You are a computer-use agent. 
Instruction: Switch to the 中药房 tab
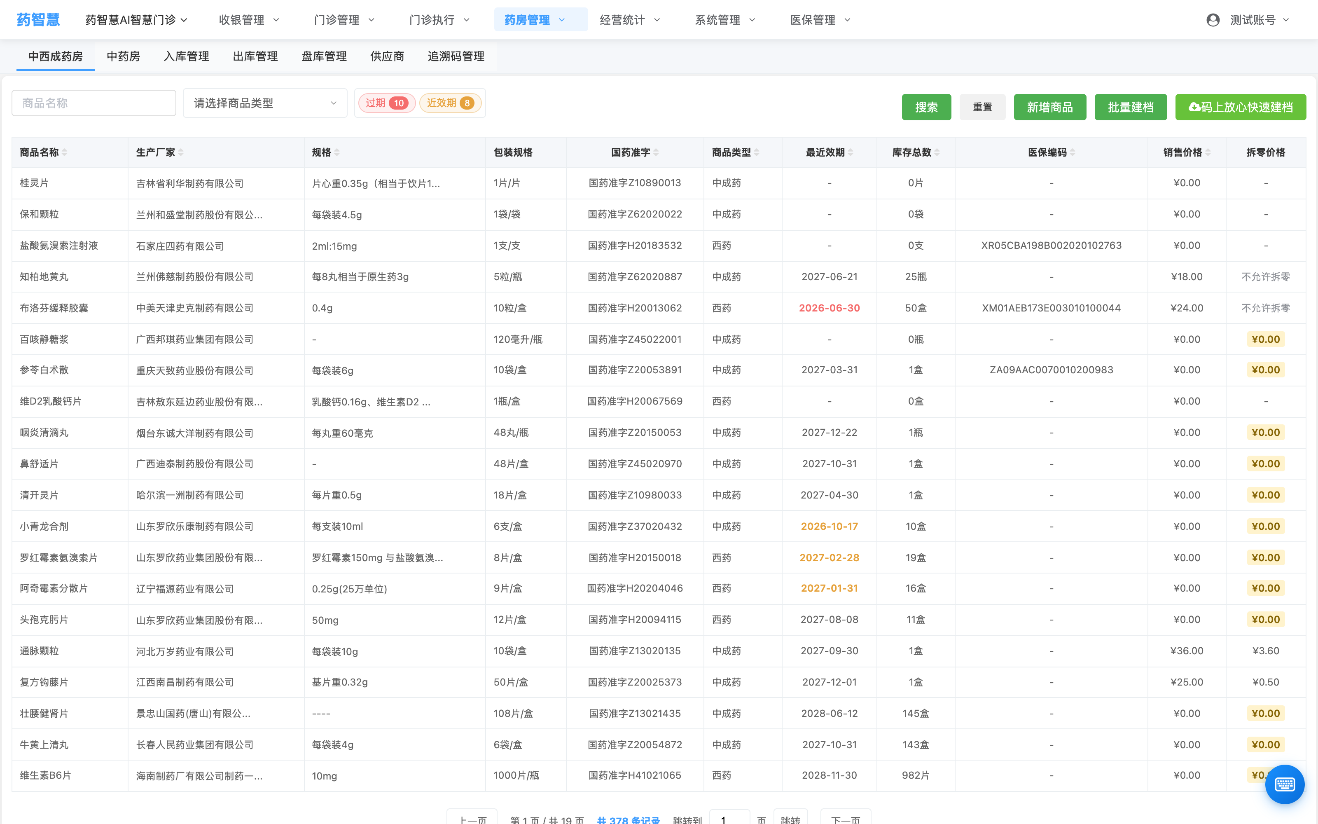tap(123, 56)
